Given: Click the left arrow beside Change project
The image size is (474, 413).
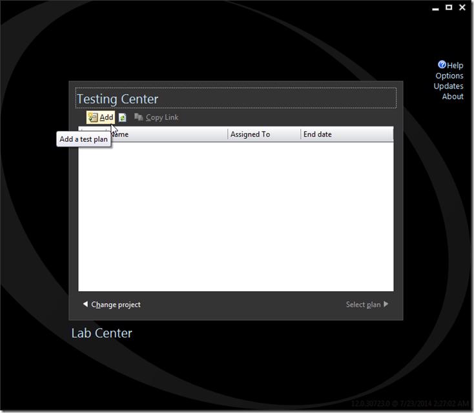Looking at the screenshot, I should click(85, 304).
